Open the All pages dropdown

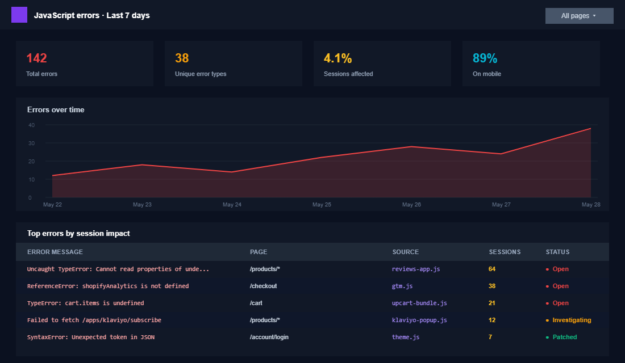point(579,16)
